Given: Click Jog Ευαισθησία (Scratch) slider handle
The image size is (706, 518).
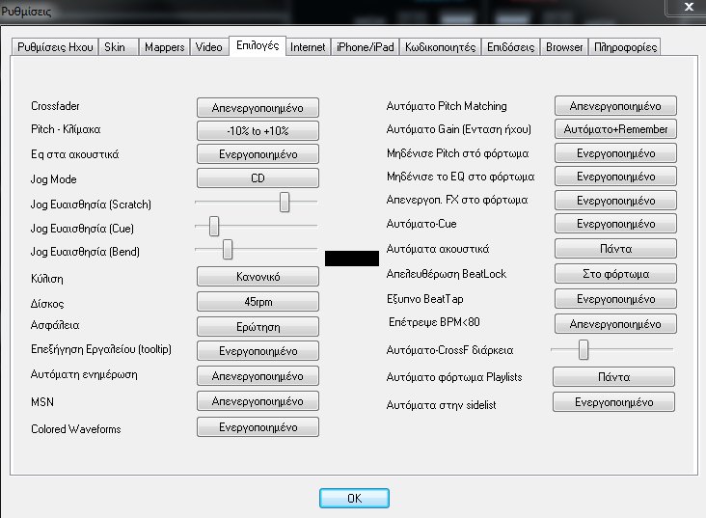Looking at the screenshot, I should pos(285,202).
